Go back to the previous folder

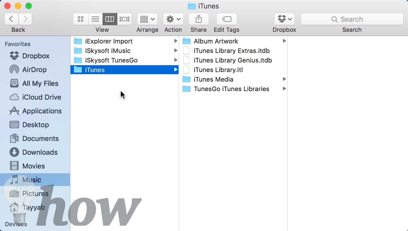coord(11,19)
